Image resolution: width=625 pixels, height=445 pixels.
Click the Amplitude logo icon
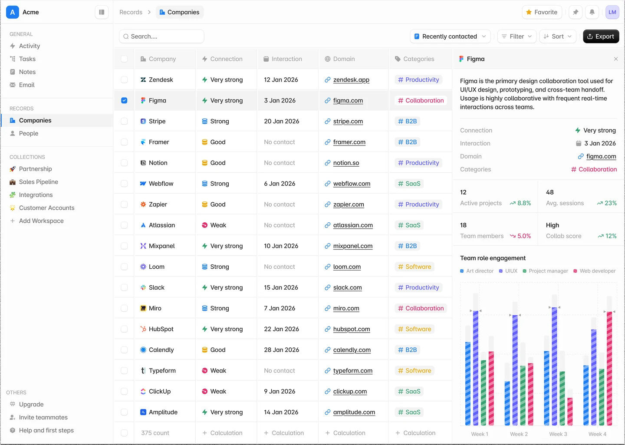pyautogui.click(x=143, y=412)
